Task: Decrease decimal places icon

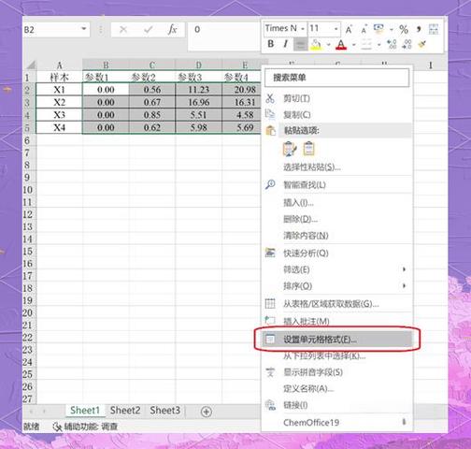Action: pyautogui.click(x=407, y=44)
